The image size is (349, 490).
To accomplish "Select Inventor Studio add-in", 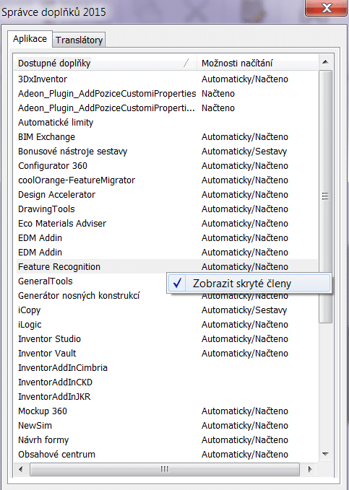I will pos(166,338).
